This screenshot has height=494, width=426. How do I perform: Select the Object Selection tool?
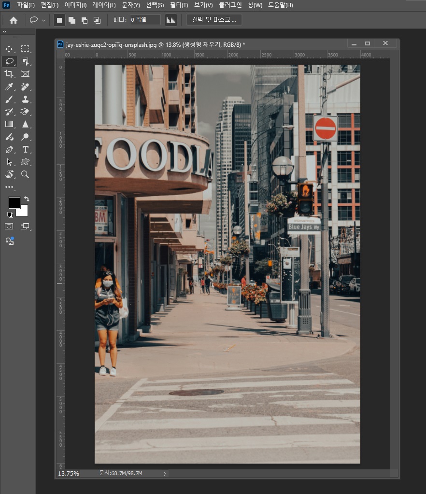tap(25, 61)
